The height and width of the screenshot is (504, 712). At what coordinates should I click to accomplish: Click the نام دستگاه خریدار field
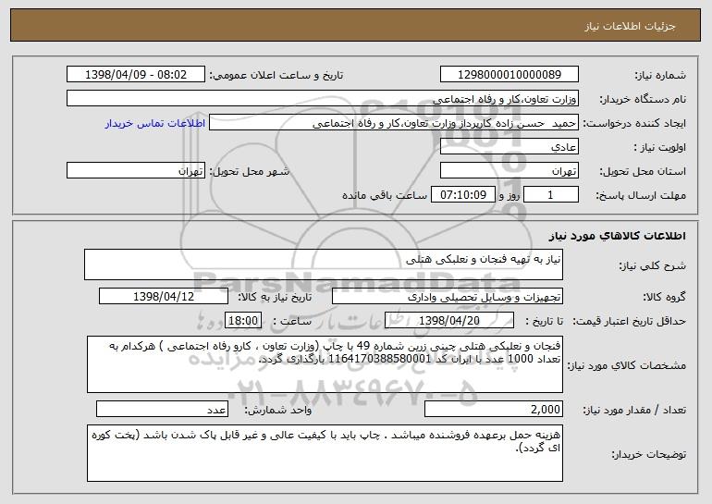point(323,99)
